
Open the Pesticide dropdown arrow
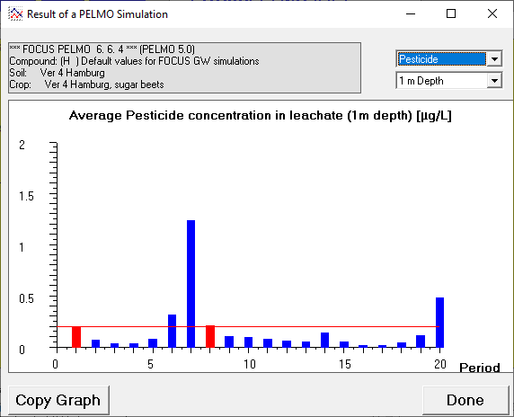[494, 59]
